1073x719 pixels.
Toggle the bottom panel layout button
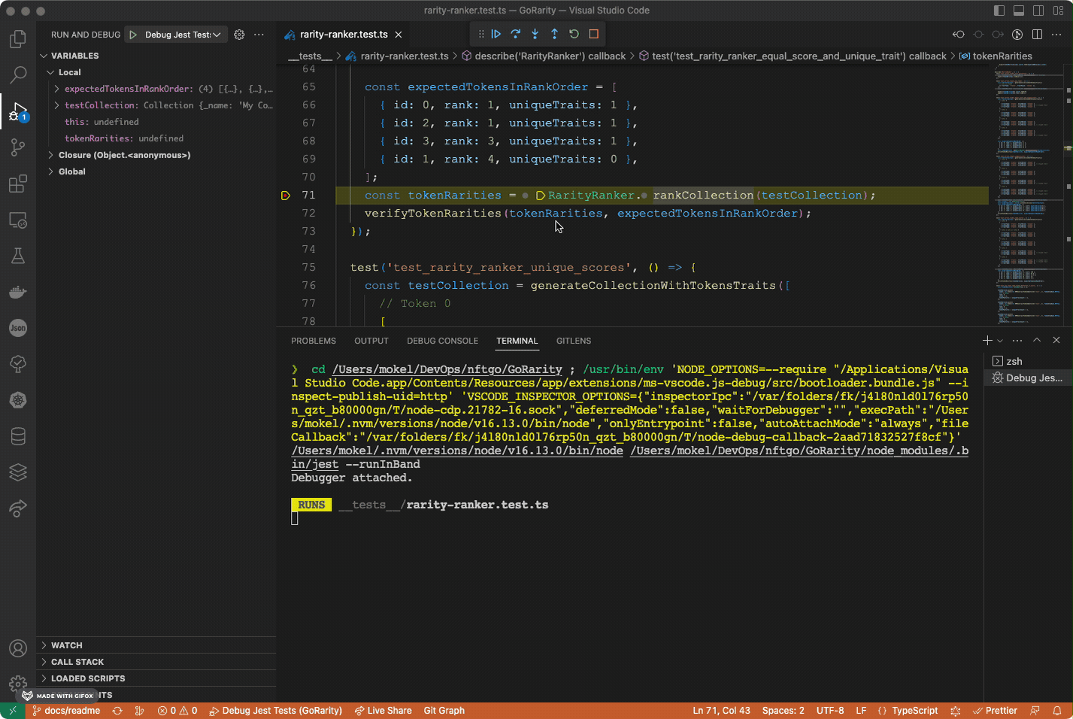(x=1019, y=11)
